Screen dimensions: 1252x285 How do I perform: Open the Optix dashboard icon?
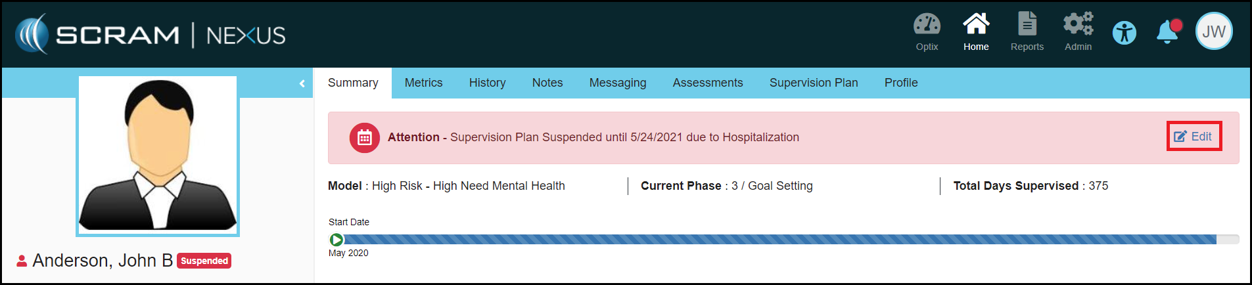pos(927,32)
